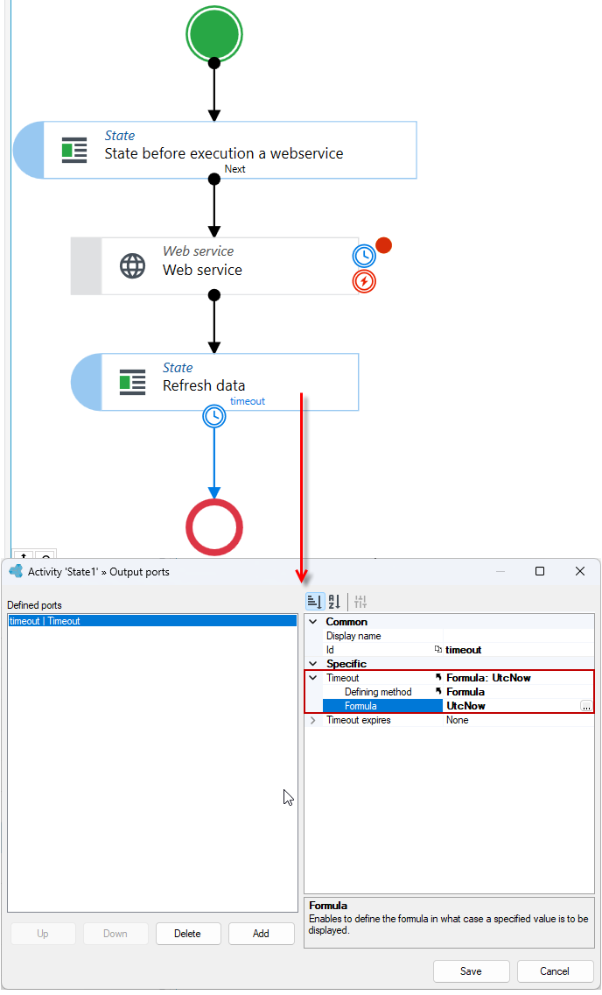Sort properties alphabetically with A-Z icon

pos(335,601)
